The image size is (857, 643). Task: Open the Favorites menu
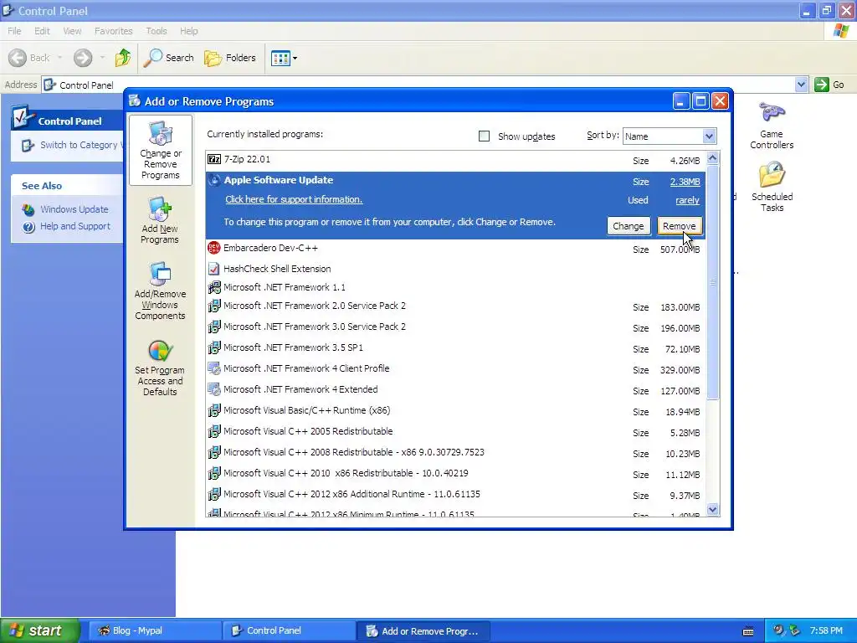pos(114,31)
